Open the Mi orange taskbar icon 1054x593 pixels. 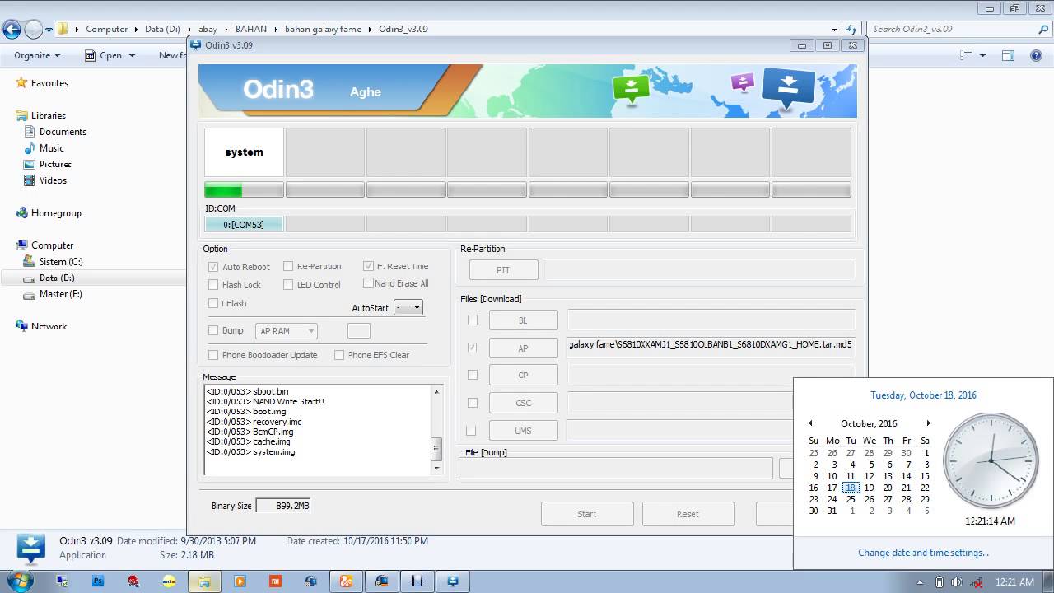[275, 581]
